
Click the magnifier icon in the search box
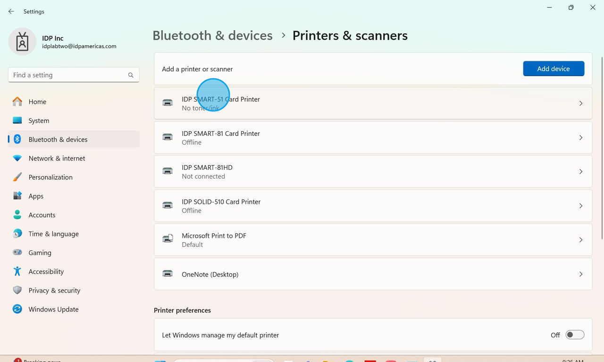tap(131, 75)
